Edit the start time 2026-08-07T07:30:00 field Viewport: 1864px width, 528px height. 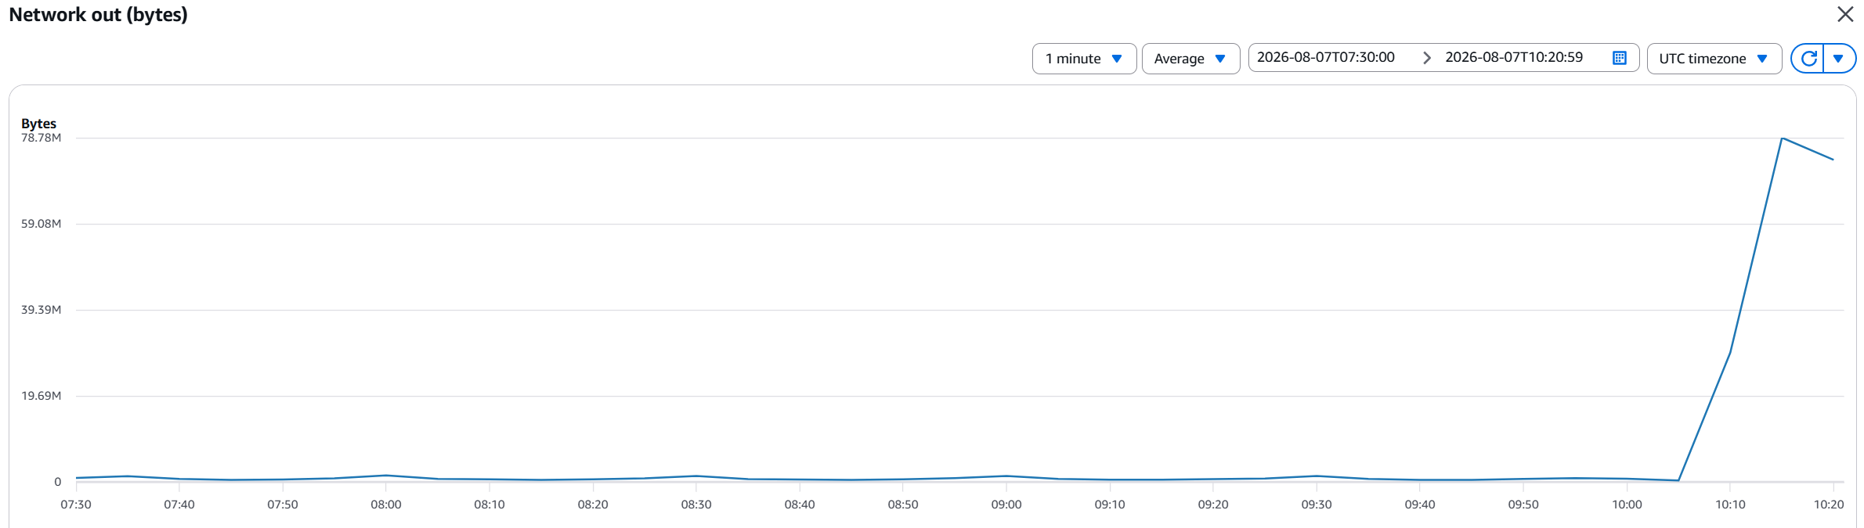click(x=1326, y=57)
